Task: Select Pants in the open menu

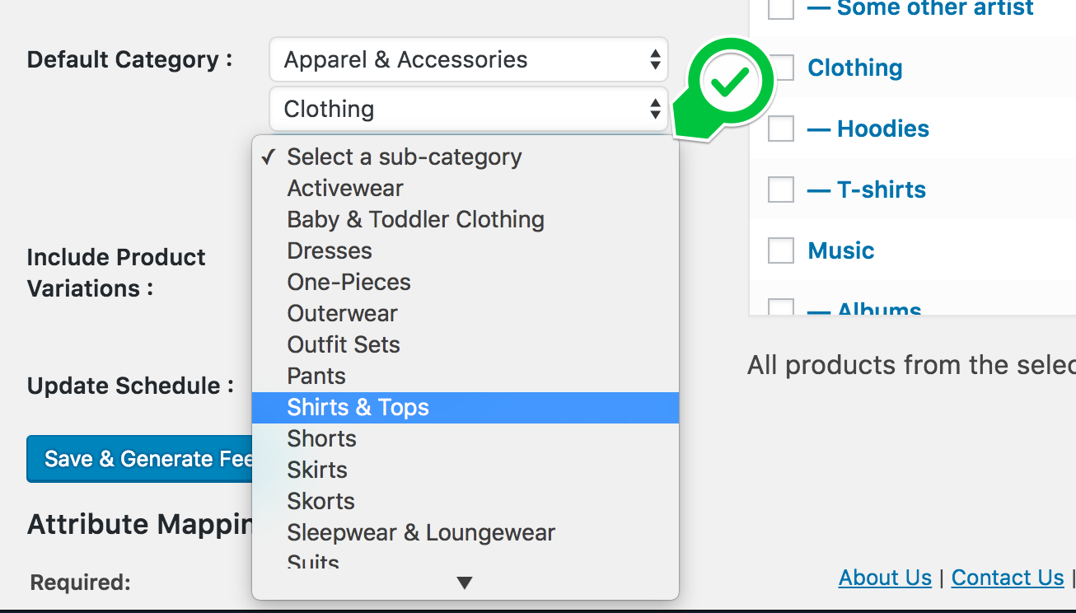Action: pos(316,376)
